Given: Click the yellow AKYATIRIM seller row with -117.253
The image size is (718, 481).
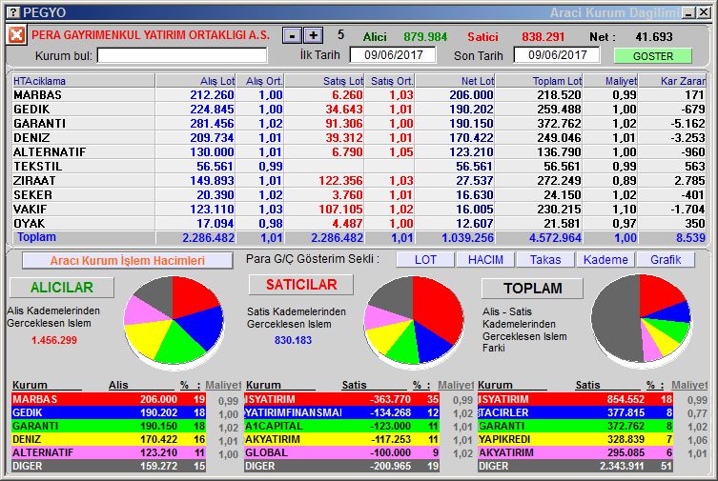Looking at the screenshot, I should click(341, 439).
